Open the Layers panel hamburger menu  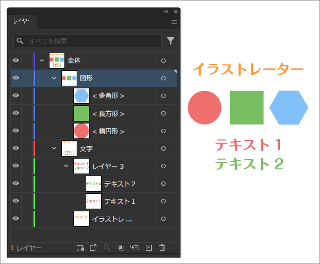pos(174,22)
